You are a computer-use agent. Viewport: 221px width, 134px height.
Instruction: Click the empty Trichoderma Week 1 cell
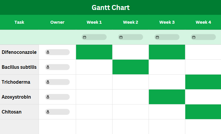point(94,82)
